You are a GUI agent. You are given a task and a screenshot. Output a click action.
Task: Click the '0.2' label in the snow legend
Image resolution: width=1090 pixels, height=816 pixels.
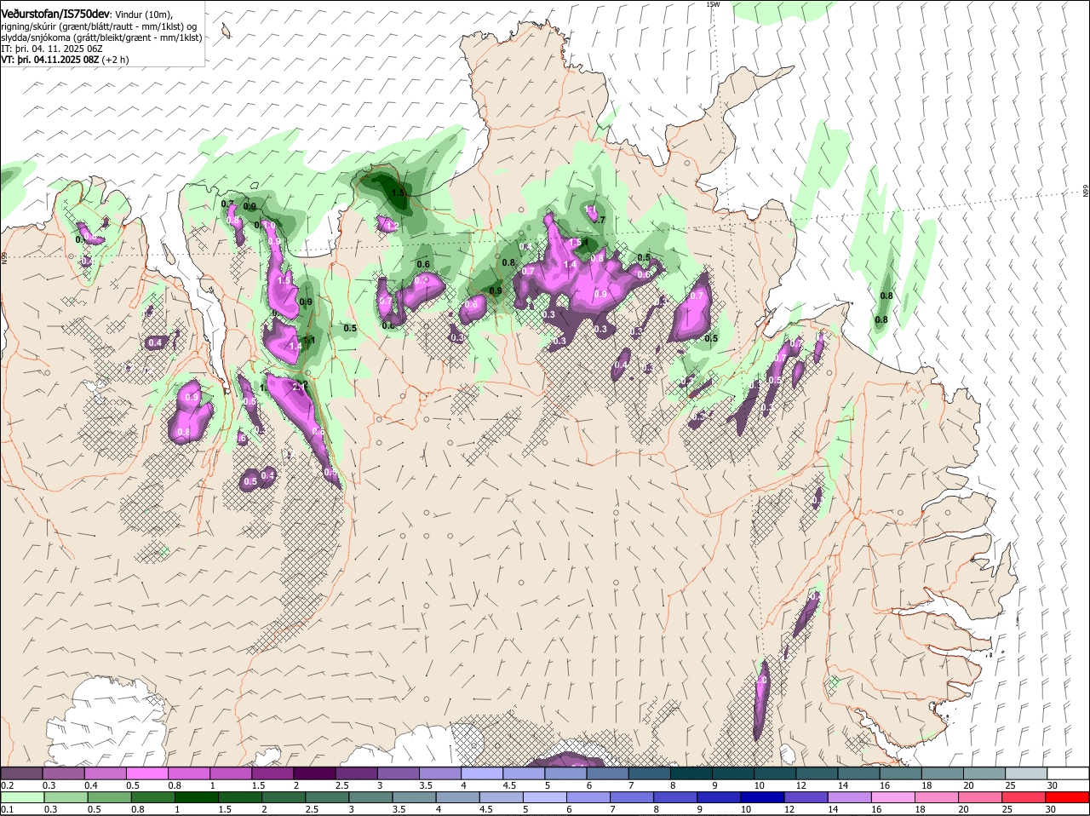point(7,784)
